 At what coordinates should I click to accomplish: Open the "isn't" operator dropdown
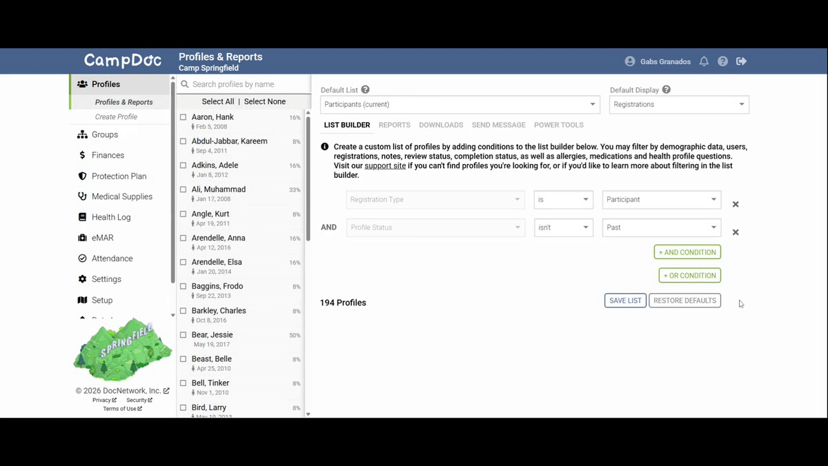pyautogui.click(x=564, y=227)
